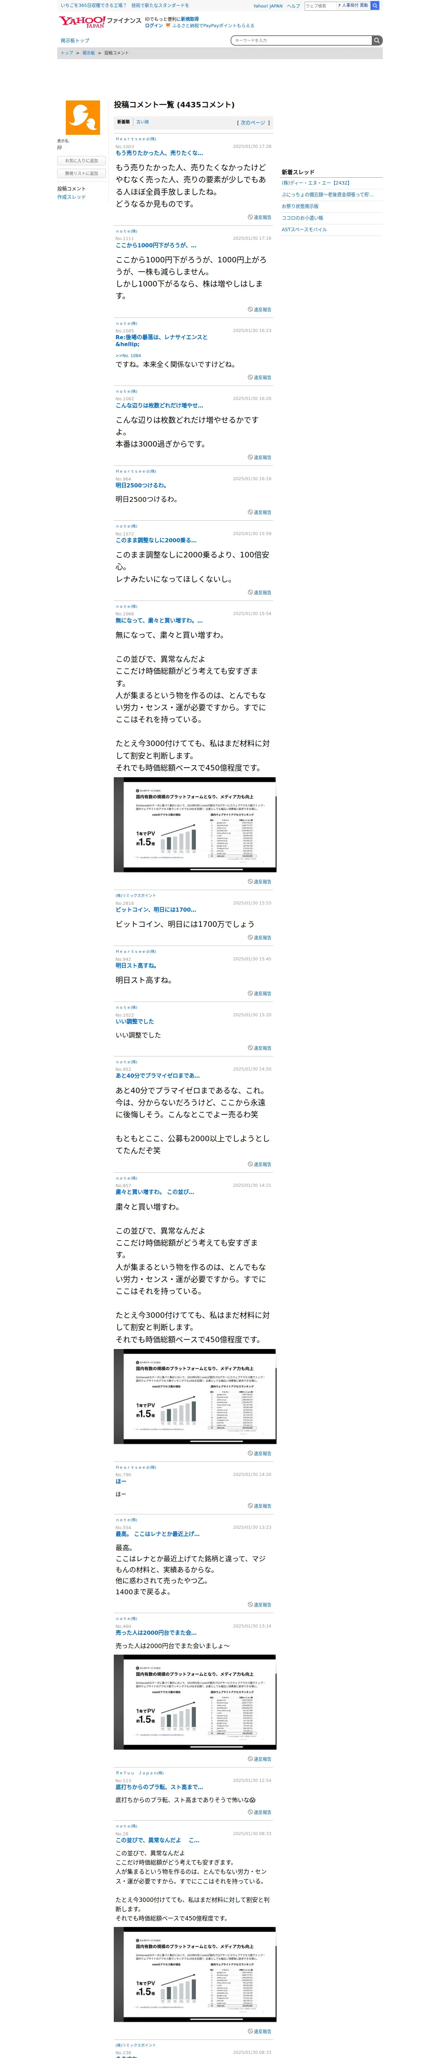Image resolution: width=440 pixels, height=2058 pixels.
Task: Open comment title こんな辺りは枚数どれだけ増やせ…
Action: [x=159, y=406]
